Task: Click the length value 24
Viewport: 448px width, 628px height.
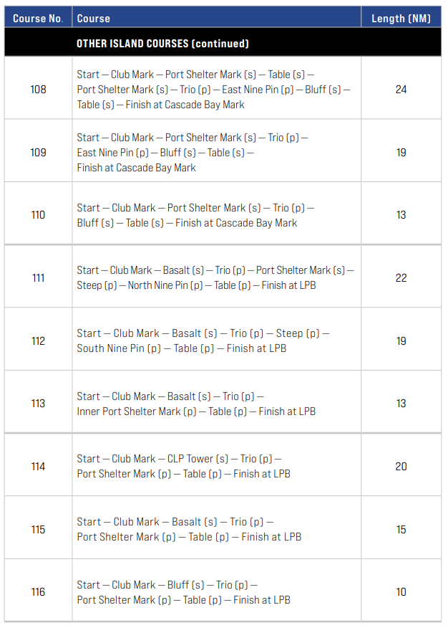Action: pyautogui.click(x=401, y=90)
